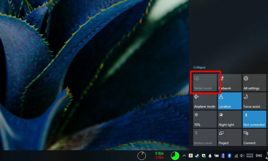Open Windows Security shield tray icon
This screenshot has height=161, width=268.
pyautogui.click(x=203, y=156)
